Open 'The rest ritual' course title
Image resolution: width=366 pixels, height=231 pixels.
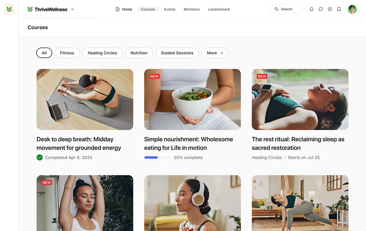tap(298, 143)
